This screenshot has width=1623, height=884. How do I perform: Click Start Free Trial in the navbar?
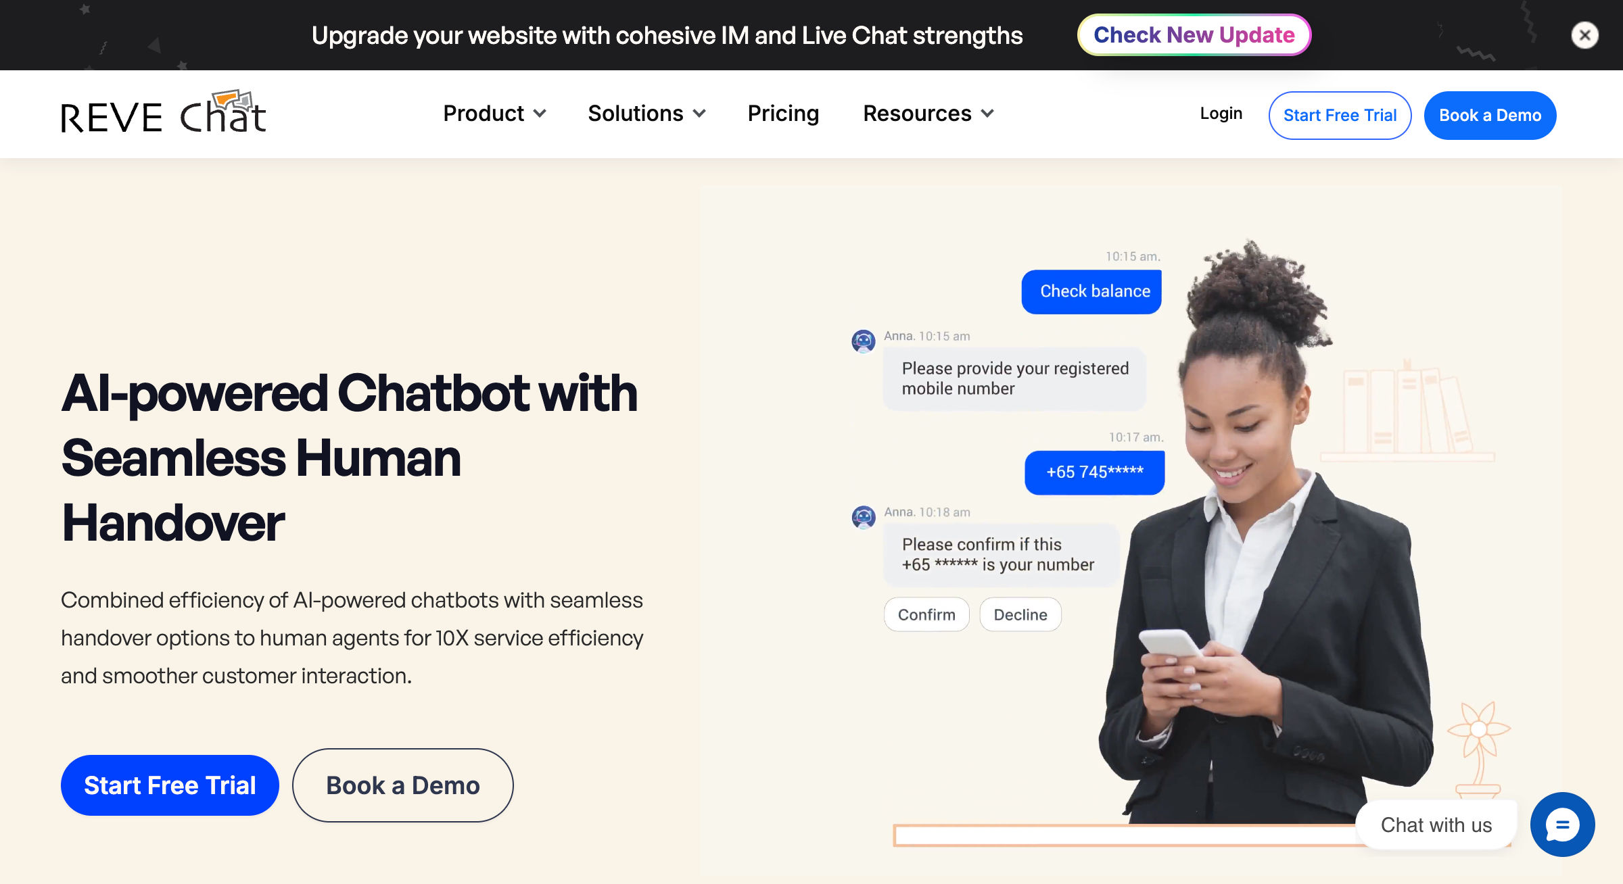[1340, 116]
